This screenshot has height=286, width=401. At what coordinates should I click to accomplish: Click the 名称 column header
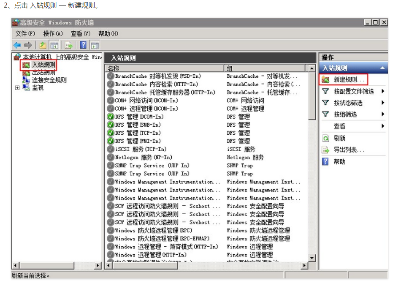[x=165, y=68]
